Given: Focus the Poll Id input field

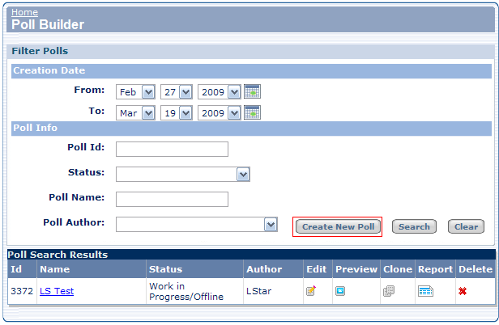Looking at the screenshot, I should (172, 149).
